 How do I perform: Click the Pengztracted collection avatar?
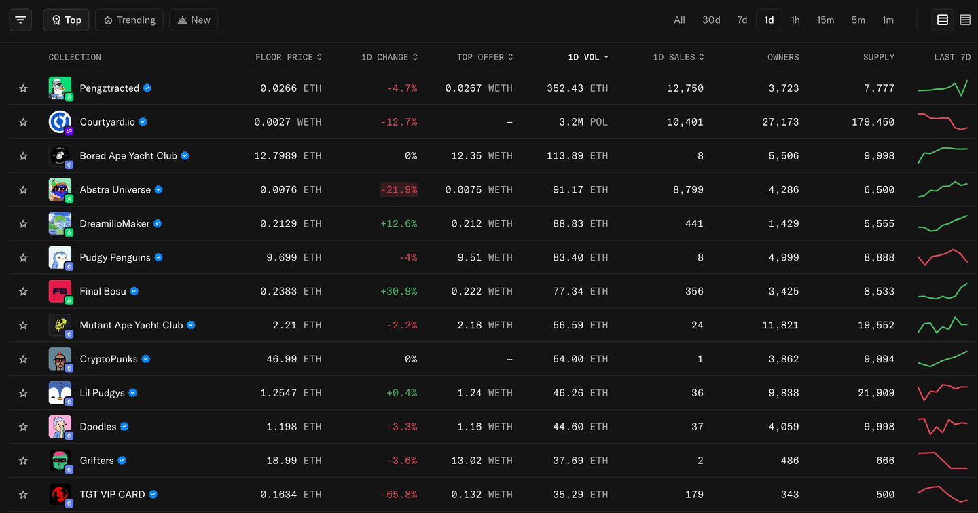[60, 88]
